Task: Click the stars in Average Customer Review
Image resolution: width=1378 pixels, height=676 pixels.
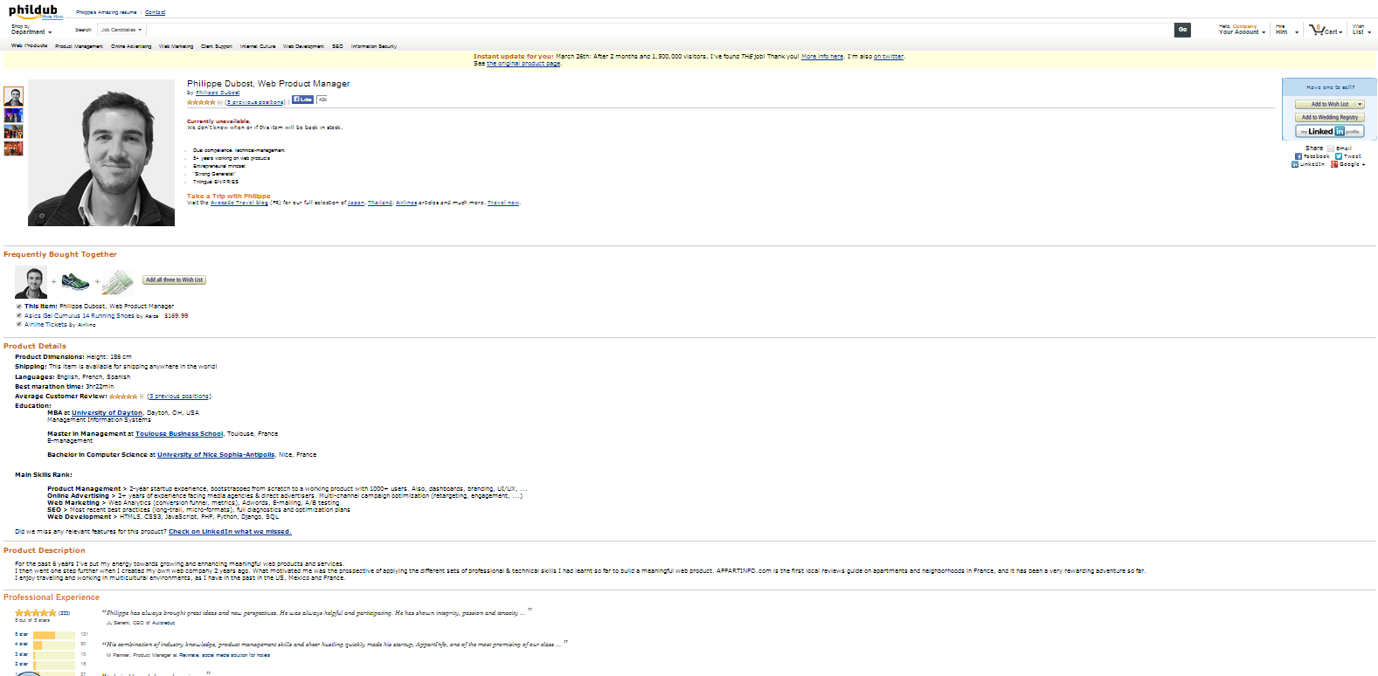Action: [x=123, y=397]
